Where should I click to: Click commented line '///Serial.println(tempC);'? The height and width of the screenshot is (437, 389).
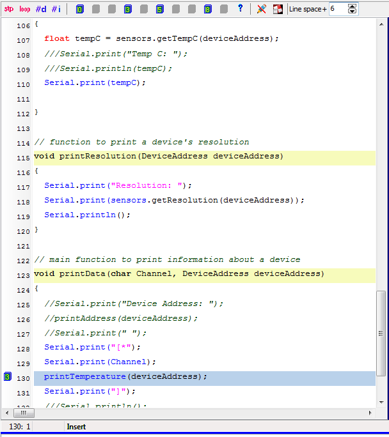(x=108, y=68)
